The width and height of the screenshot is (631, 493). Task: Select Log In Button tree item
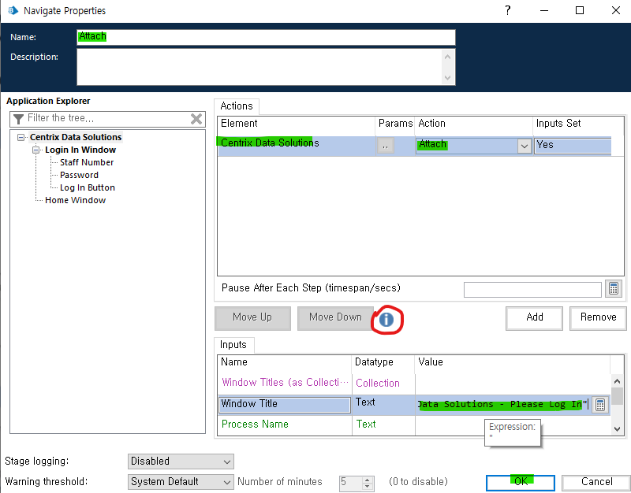(88, 187)
